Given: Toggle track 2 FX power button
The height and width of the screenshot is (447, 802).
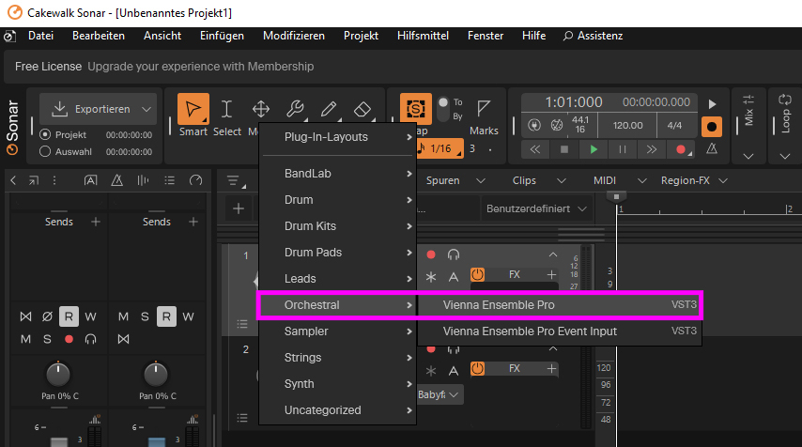Looking at the screenshot, I should 477,368.
